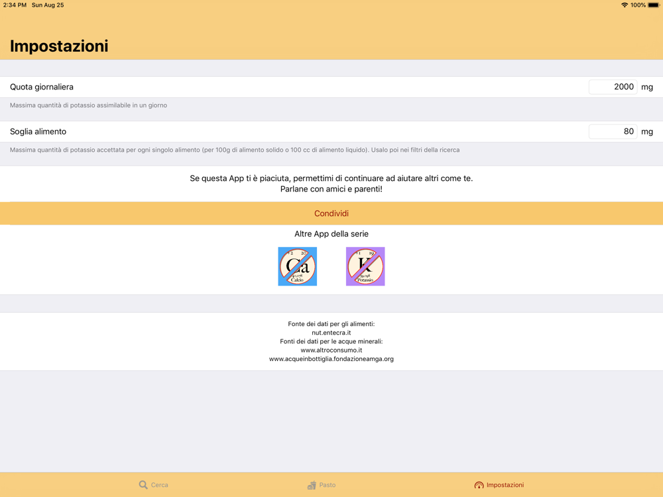Tap the Soglia alimento filter description

235,150
